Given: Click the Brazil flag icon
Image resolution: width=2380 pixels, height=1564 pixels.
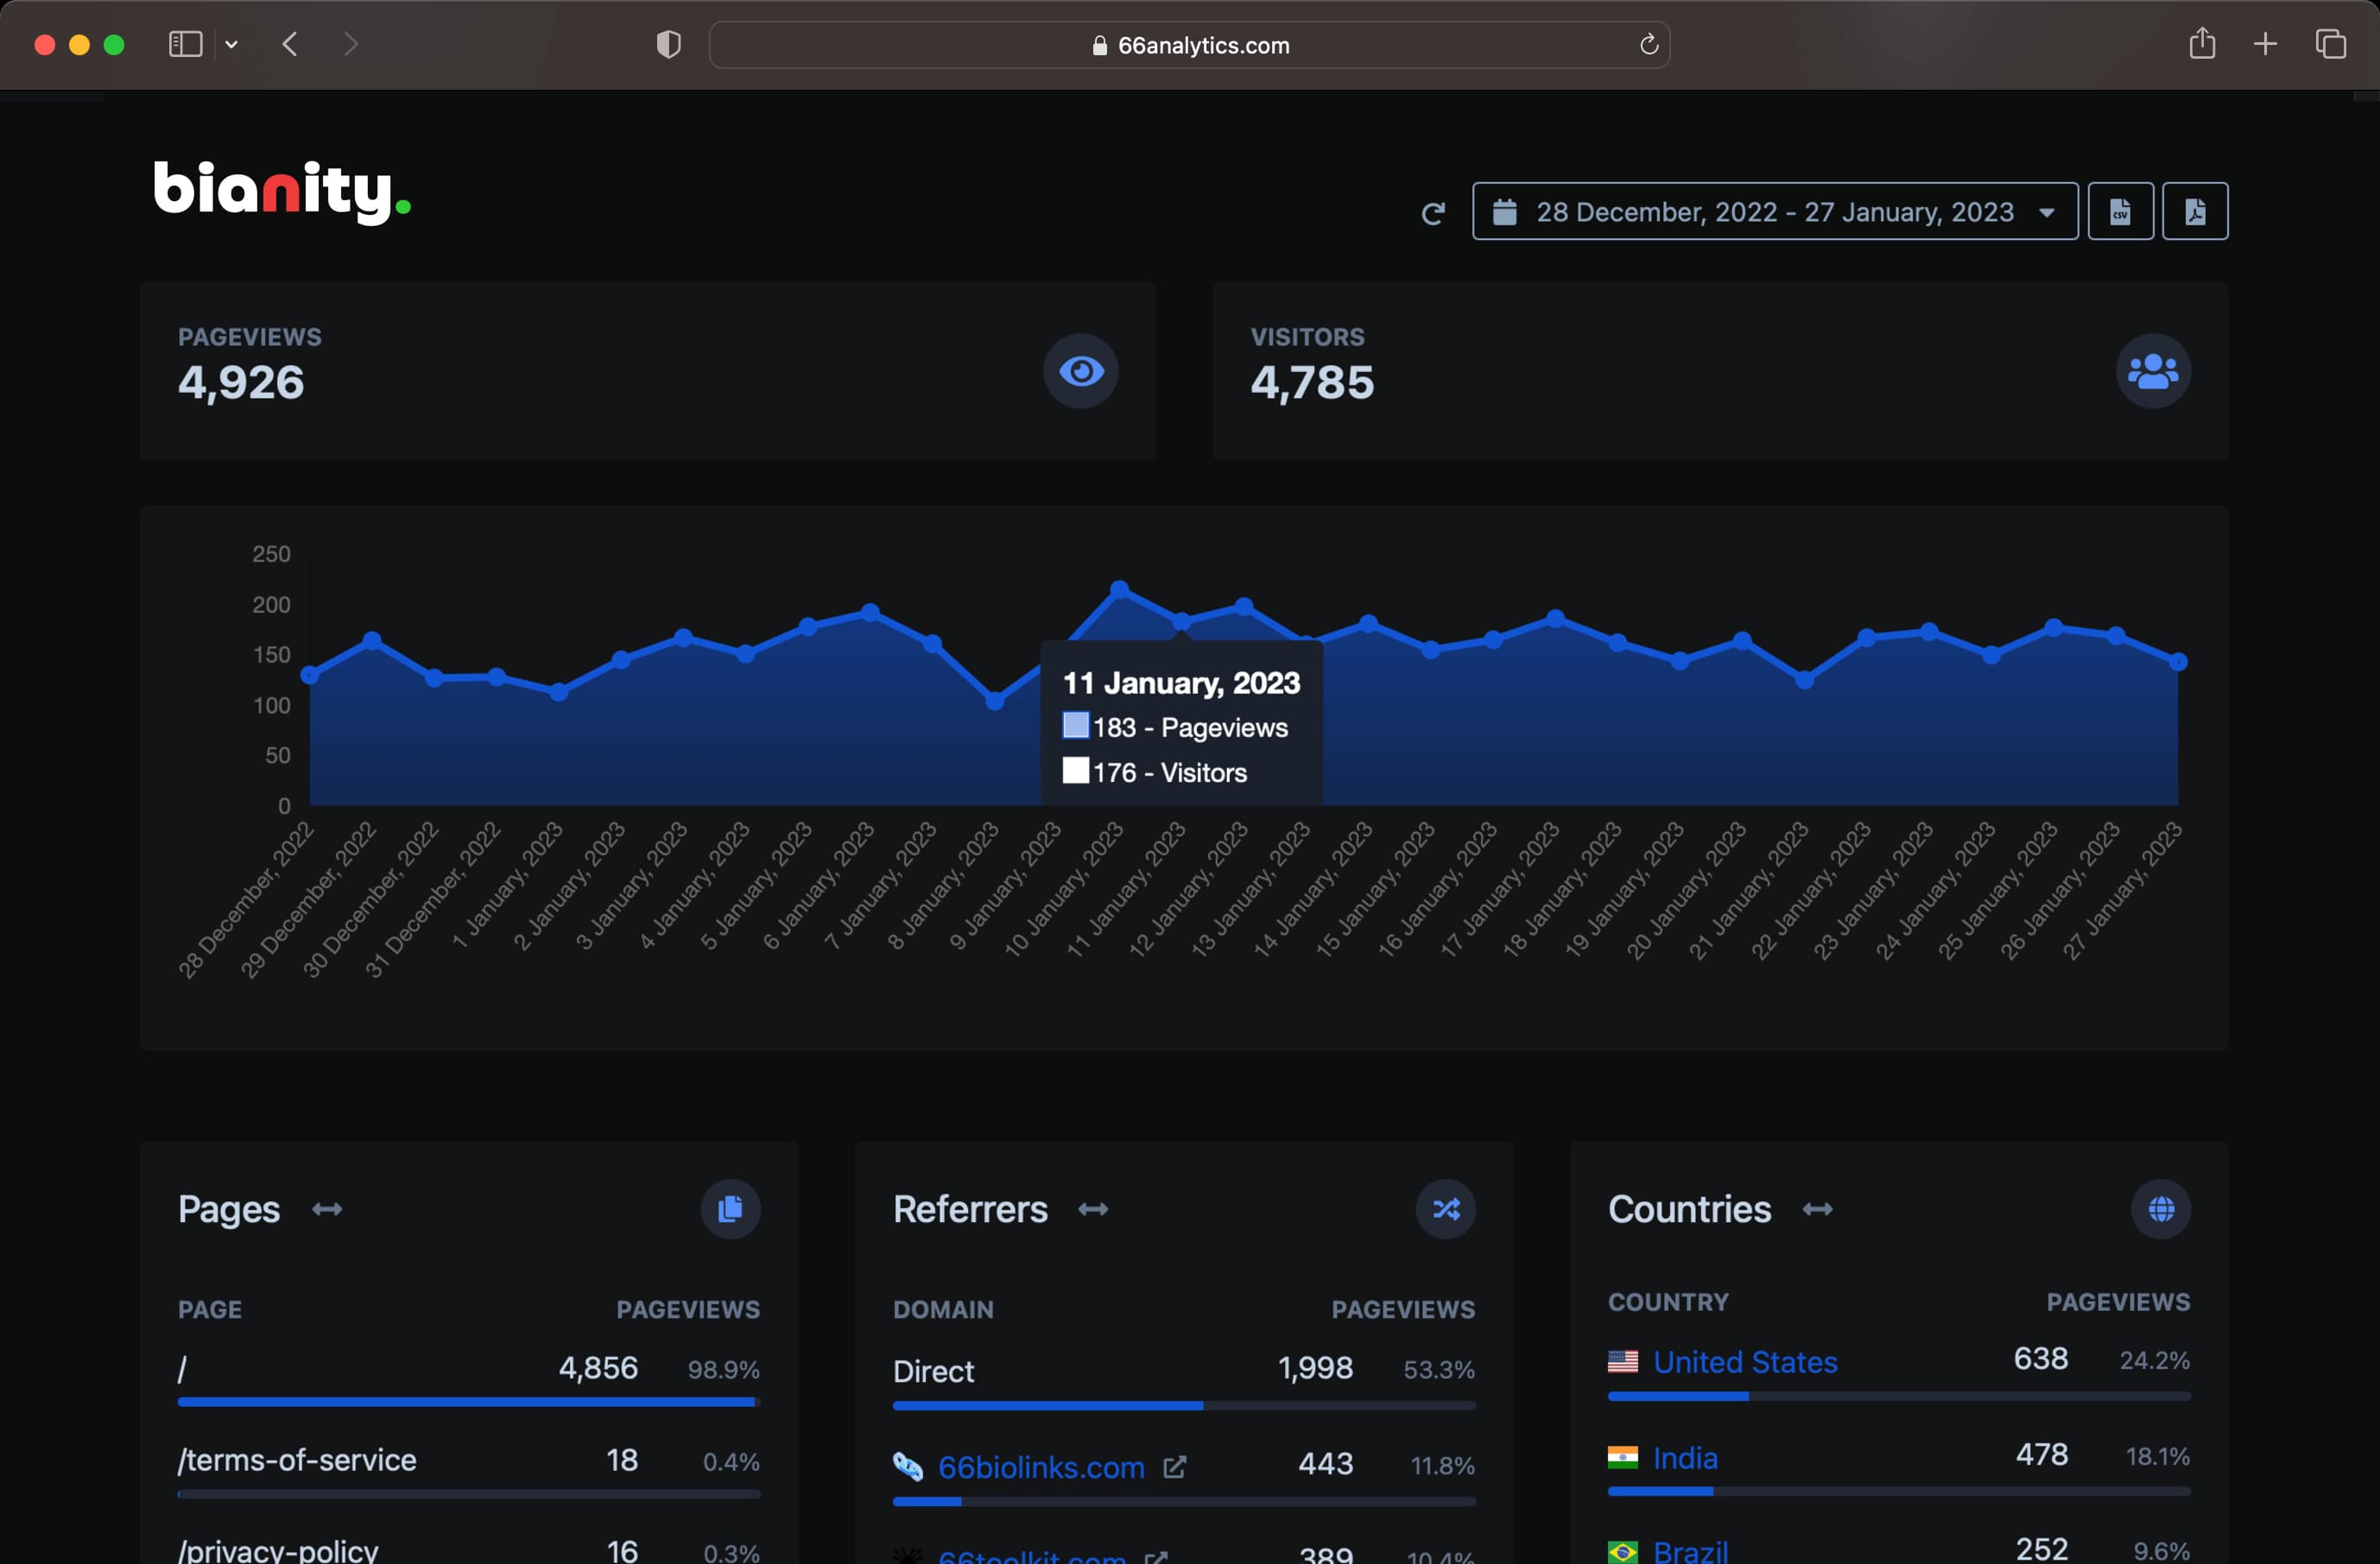Looking at the screenshot, I should (1622, 1551).
